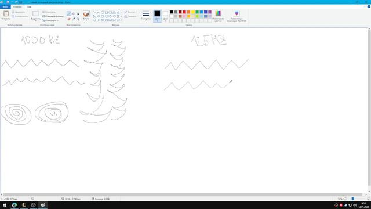Select the Right triangle shape

click(x=94, y=16)
